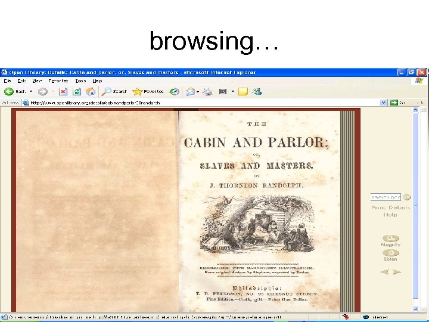Open the Mail envelope icon
Screen dimensions: 429x322
[191, 92]
